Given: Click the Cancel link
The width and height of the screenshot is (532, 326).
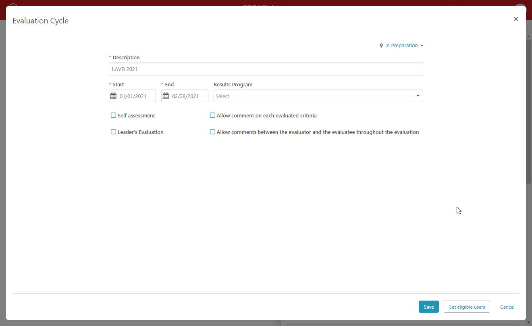Looking at the screenshot, I should (x=507, y=307).
